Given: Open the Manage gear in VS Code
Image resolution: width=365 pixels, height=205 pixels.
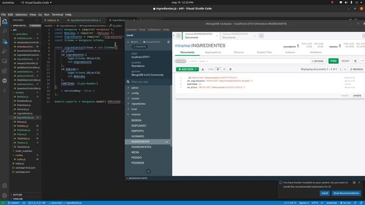Looking at the screenshot, I should click(x=5, y=195).
